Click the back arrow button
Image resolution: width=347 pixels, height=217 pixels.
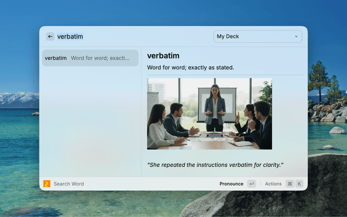point(50,36)
